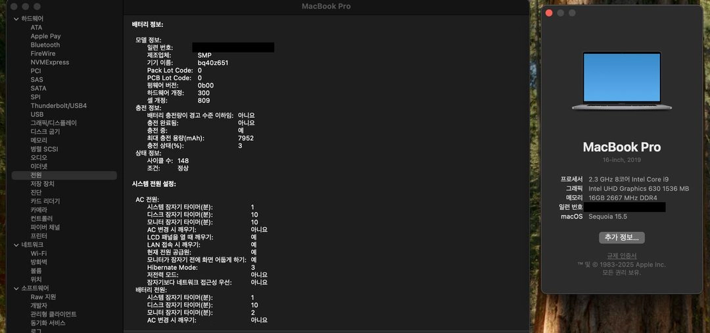Select 프린터 in the sidebar
The width and height of the screenshot is (710, 333).
click(39, 236)
